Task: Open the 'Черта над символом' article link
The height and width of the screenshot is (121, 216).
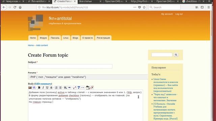Action: click(x=165, y=97)
